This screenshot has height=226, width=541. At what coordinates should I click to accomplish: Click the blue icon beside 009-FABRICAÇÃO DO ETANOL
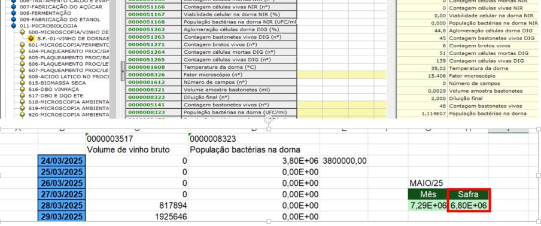pos(14,20)
